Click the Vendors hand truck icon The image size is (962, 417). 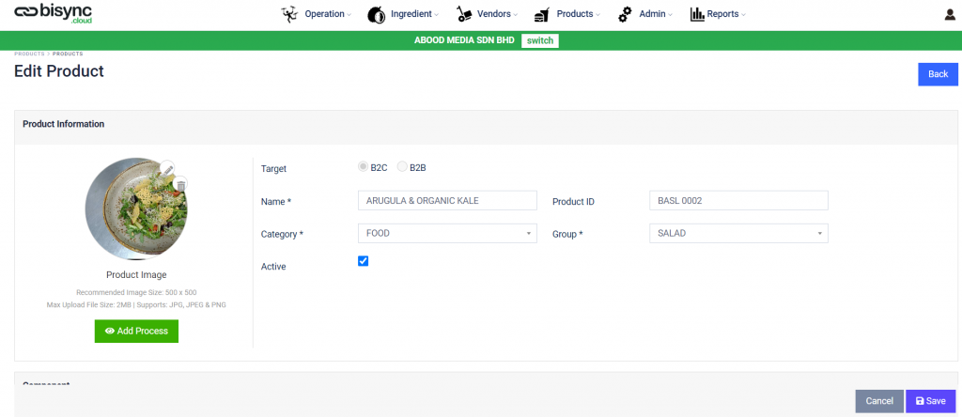(x=464, y=14)
